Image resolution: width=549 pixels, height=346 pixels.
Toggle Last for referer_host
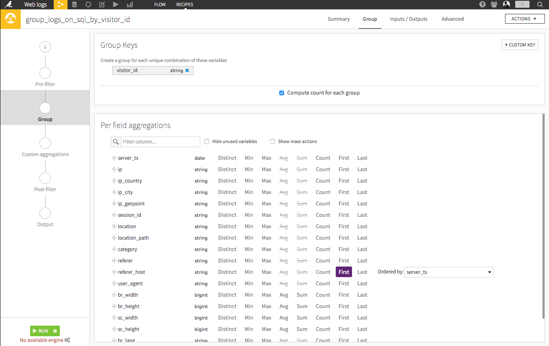362,272
